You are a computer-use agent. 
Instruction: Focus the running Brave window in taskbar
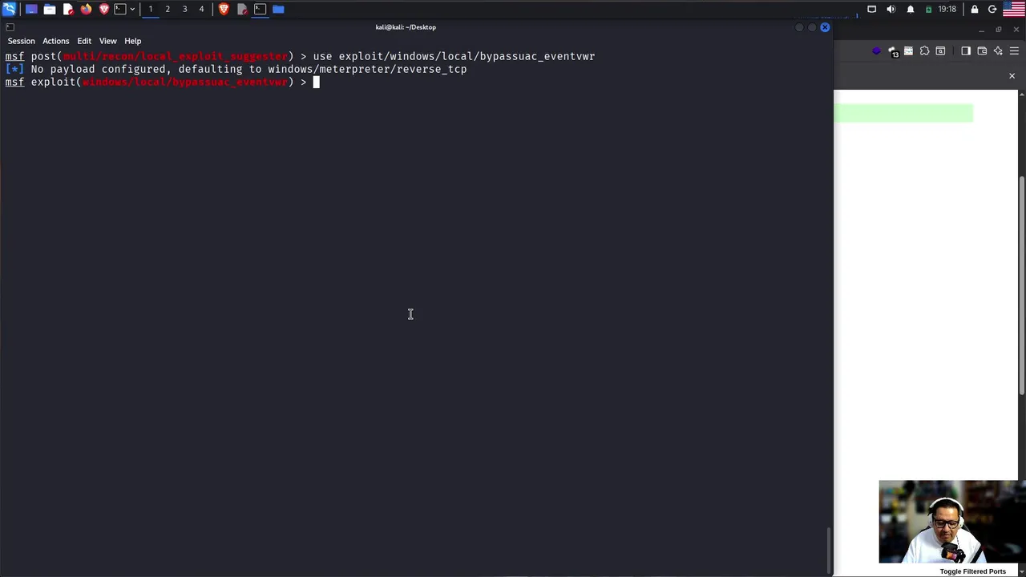tap(224, 9)
